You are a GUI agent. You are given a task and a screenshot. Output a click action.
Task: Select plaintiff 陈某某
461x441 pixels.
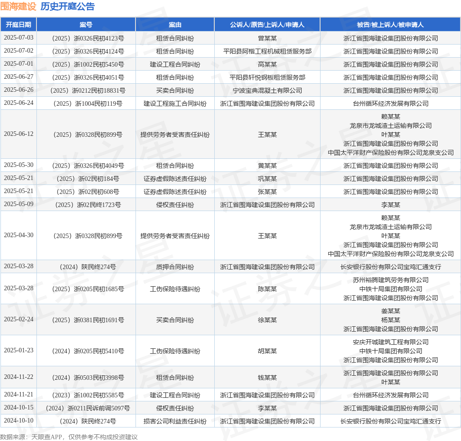tap(267, 289)
